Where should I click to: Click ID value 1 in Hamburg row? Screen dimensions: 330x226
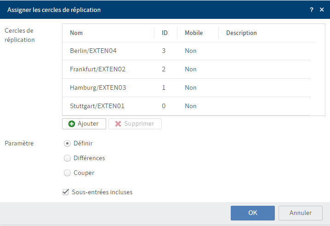(164, 87)
